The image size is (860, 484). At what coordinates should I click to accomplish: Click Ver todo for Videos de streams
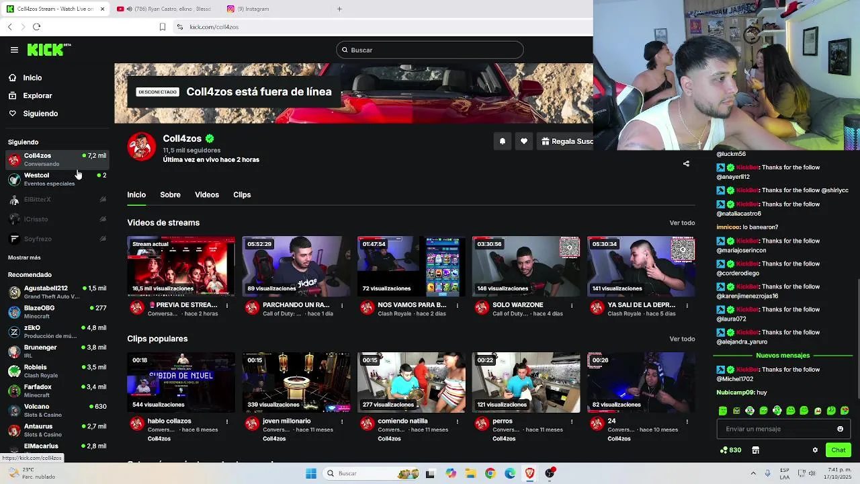[x=682, y=223]
